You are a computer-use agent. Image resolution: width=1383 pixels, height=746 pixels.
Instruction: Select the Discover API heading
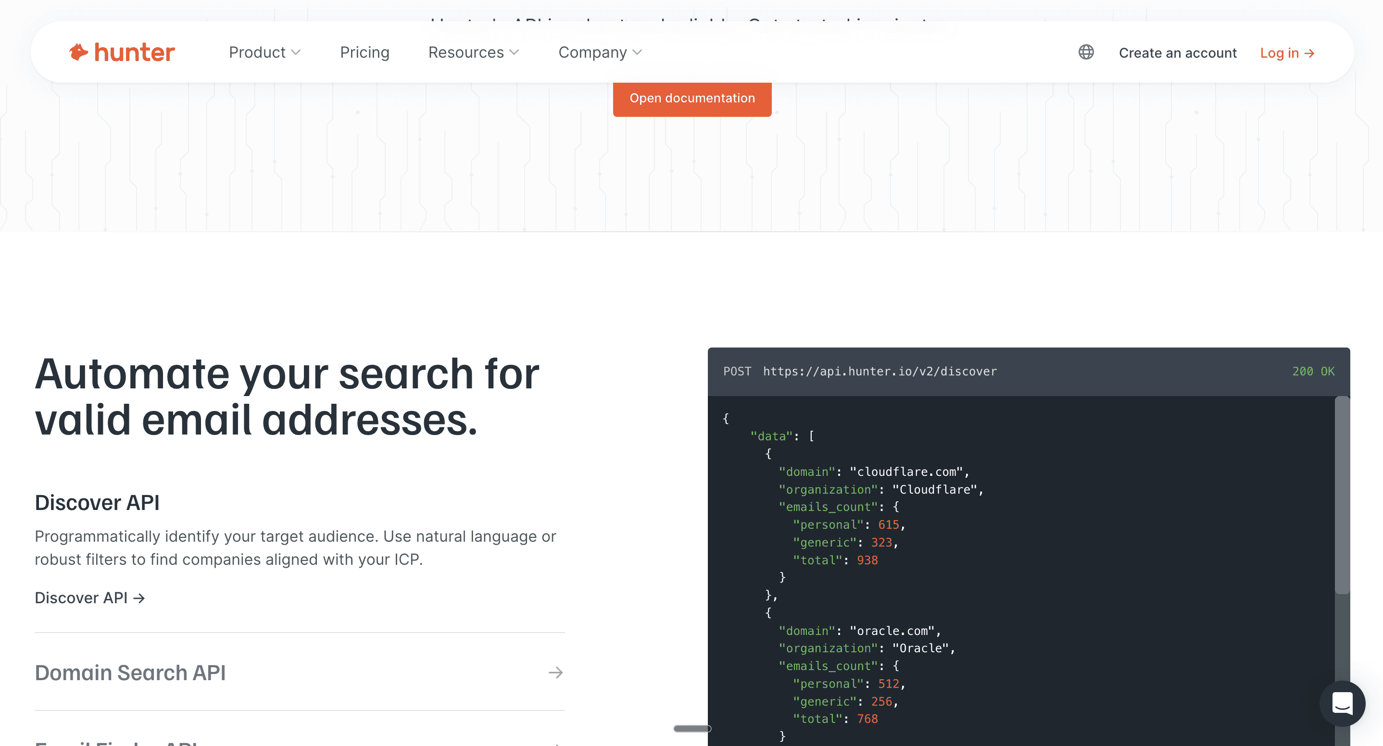[97, 502]
